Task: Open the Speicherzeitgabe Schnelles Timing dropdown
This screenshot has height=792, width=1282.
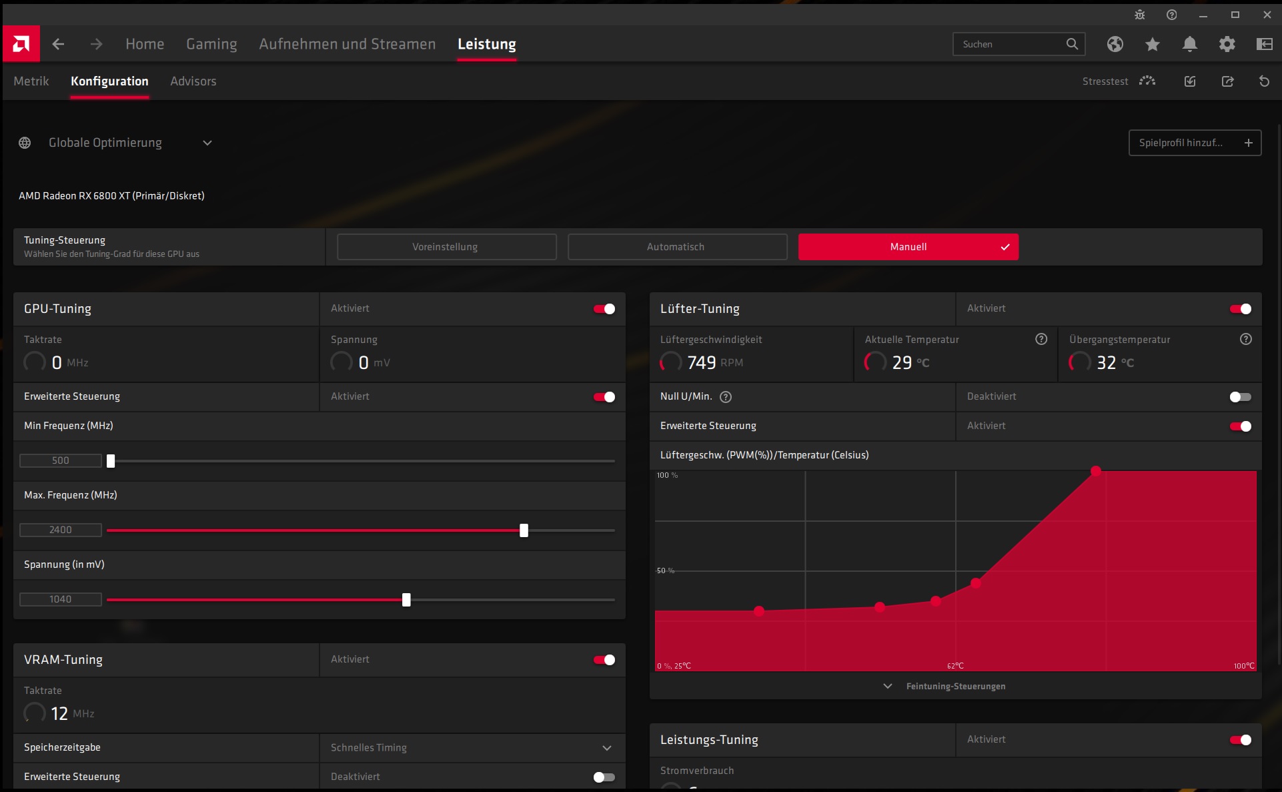Action: [x=472, y=748]
